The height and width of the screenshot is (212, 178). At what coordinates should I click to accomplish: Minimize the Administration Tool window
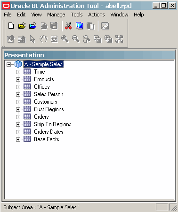click(156, 6)
